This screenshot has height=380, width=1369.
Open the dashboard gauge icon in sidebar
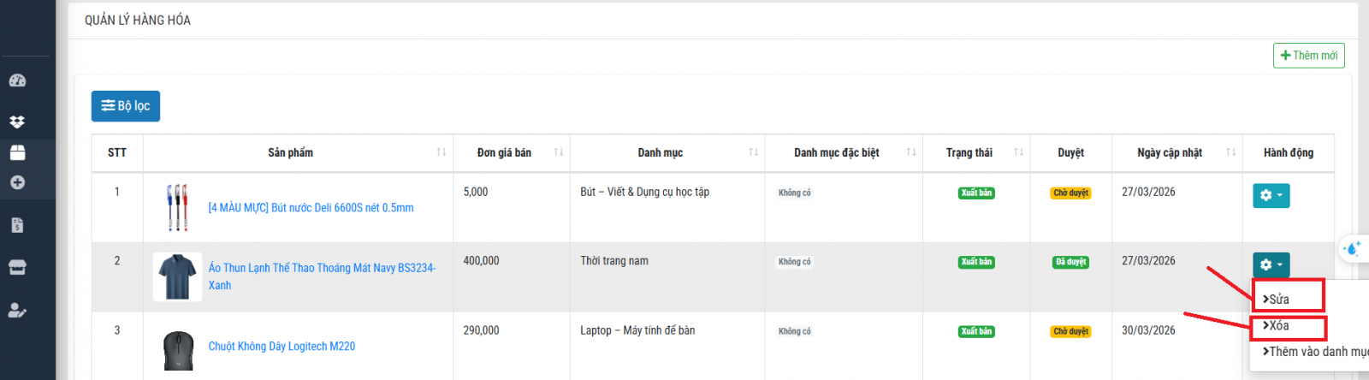pos(17,80)
